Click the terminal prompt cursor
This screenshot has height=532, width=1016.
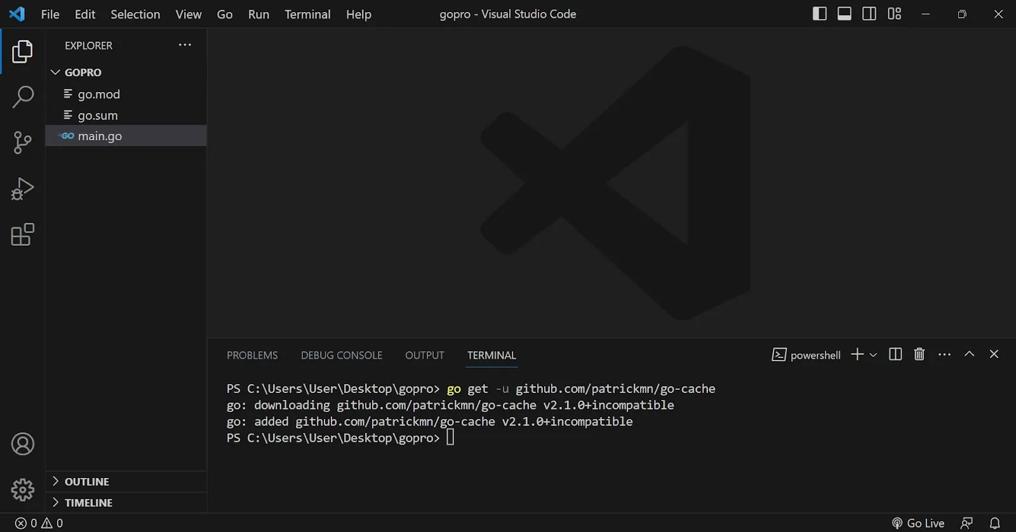(450, 437)
